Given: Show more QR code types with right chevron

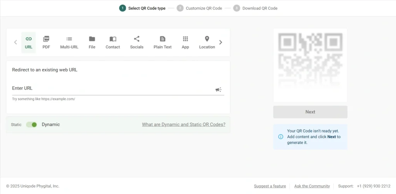Looking at the screenshot, I should (x=221, y=42).
